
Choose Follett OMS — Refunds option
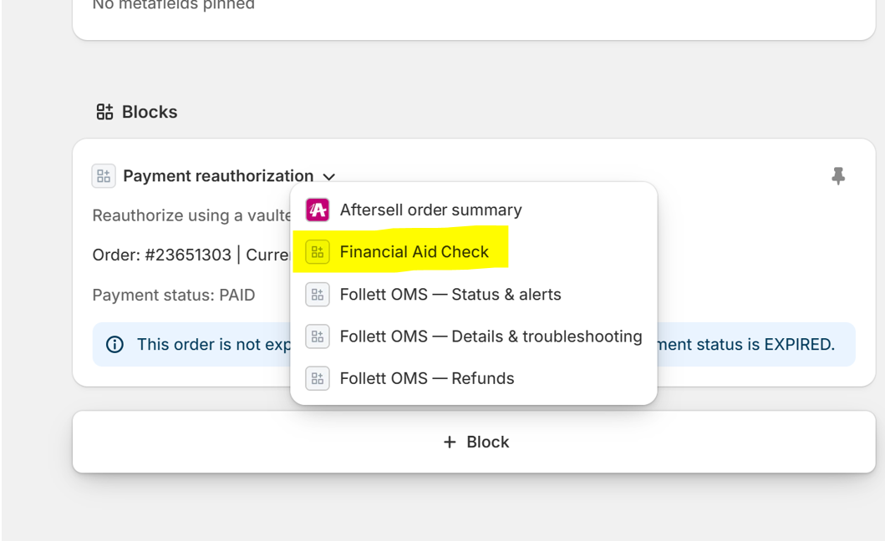(x=474, y=378)
